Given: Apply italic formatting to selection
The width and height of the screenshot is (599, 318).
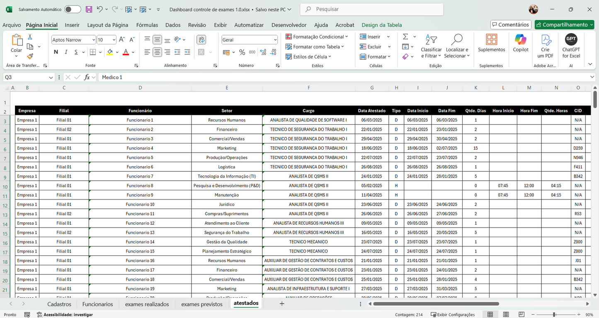Looking at the screenshot, I should coord(65,52).
